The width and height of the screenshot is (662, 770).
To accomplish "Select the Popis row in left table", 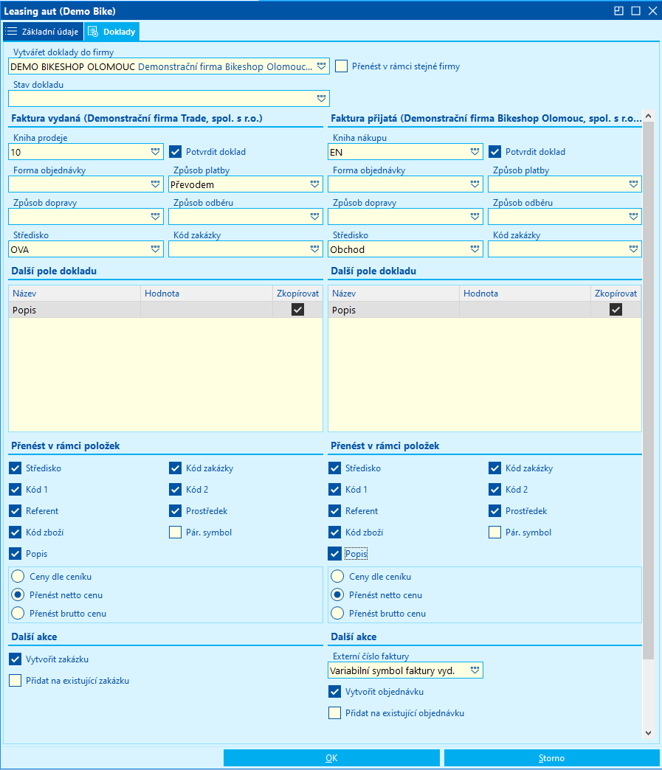I will [x=165, y=310].
